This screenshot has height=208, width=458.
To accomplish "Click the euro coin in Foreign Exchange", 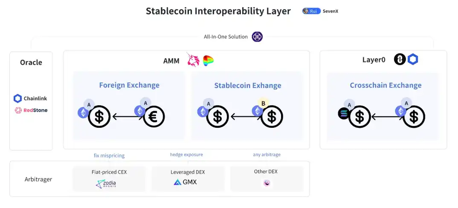I will [154, 116].
